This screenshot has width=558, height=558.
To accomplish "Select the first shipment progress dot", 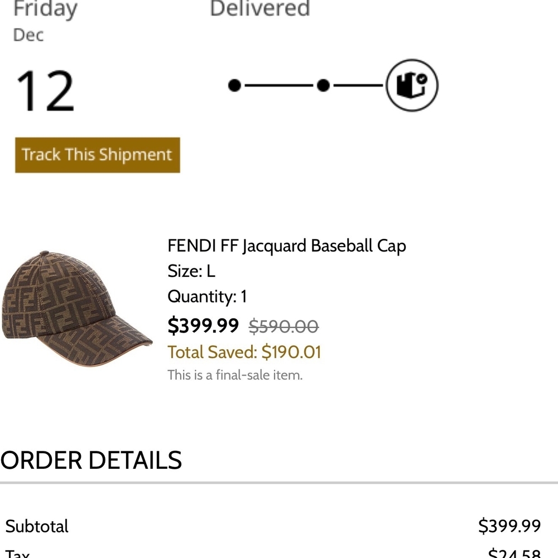I will pyautogui.click(x=233, y=85).
